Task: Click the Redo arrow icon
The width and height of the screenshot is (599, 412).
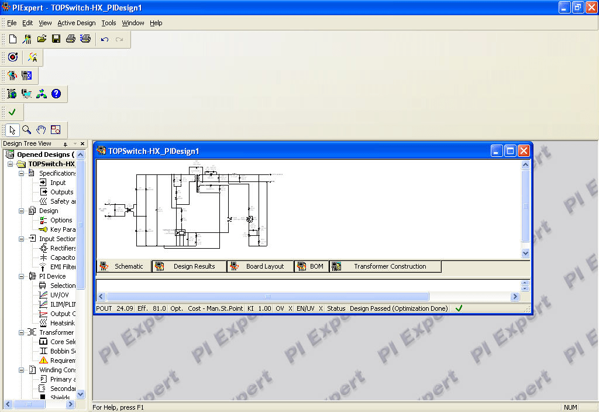Action: [x=119, y=39]
